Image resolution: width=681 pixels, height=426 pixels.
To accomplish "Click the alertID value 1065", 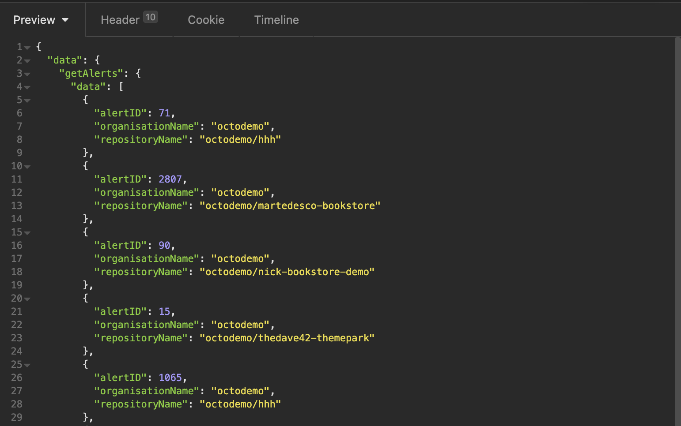I will tap(170, 377).
